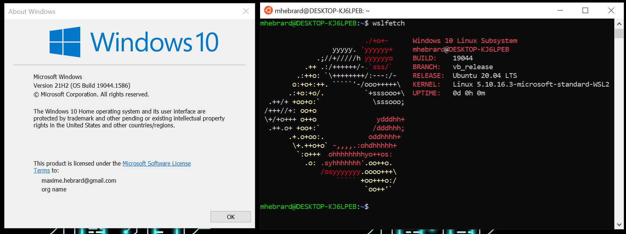
Task: Open the Microsoft Software License link
Action: (156, 163)
